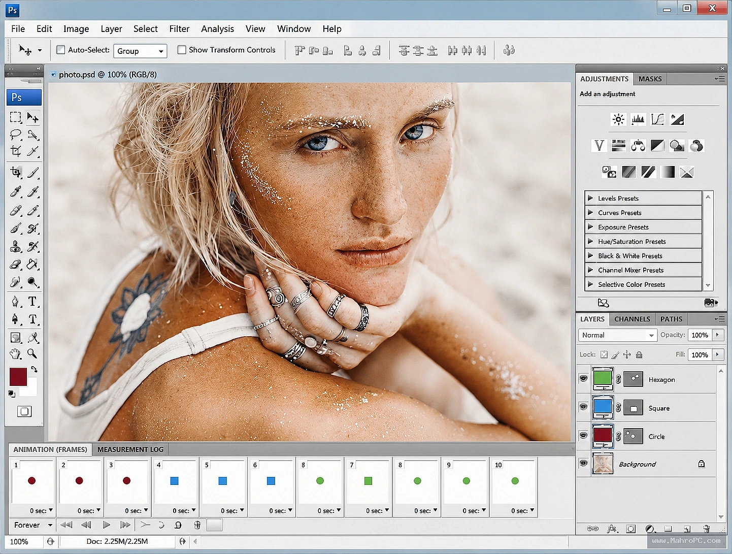Click the Square layer blue thumbnail

[603, 407]
